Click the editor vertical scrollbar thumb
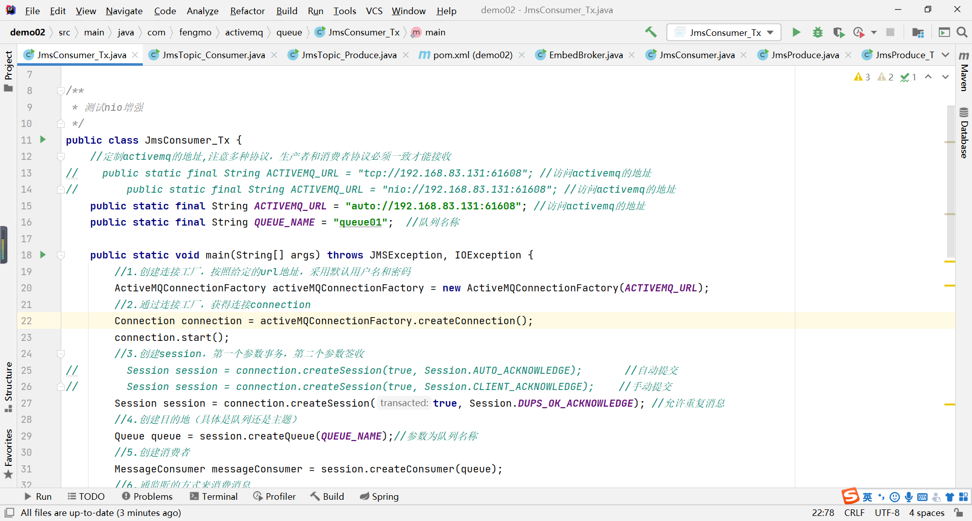This screenshot has width=972, height=521. point(951,182)
